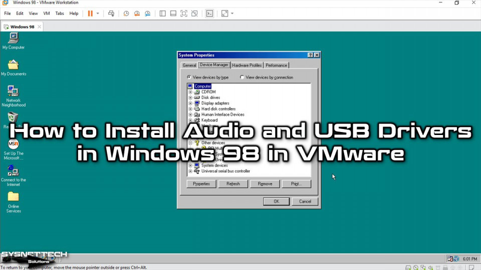This screenshot has width=481, height=270.
Task: Switch to the Device Manager tab
Action: point(214,65)
